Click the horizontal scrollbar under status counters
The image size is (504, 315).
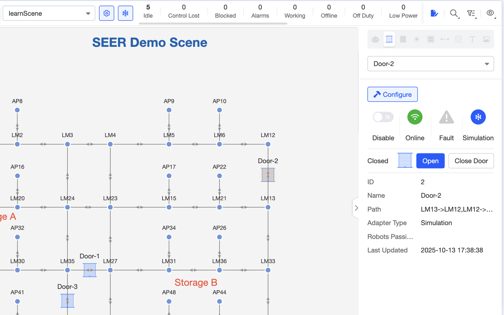click(x=213, y=24)
